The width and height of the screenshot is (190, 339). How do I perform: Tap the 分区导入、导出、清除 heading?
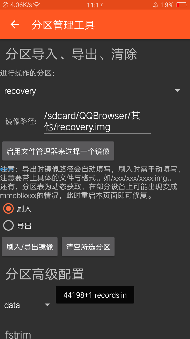[71, 54]
